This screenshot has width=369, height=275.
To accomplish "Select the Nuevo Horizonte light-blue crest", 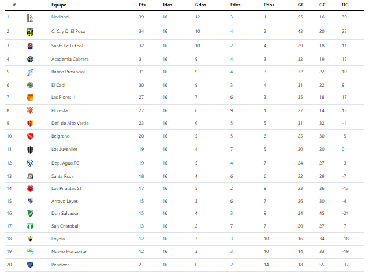I will [x=30, y=252].
